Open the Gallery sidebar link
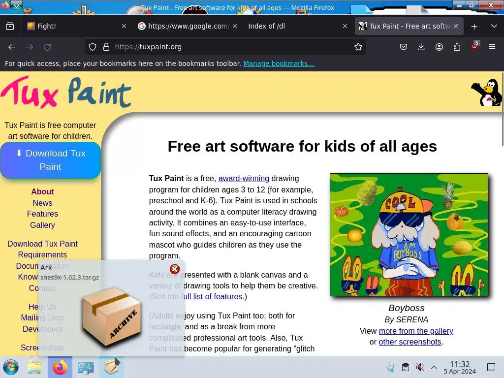This screenshot has width=504, height=378. coord(42,225)
